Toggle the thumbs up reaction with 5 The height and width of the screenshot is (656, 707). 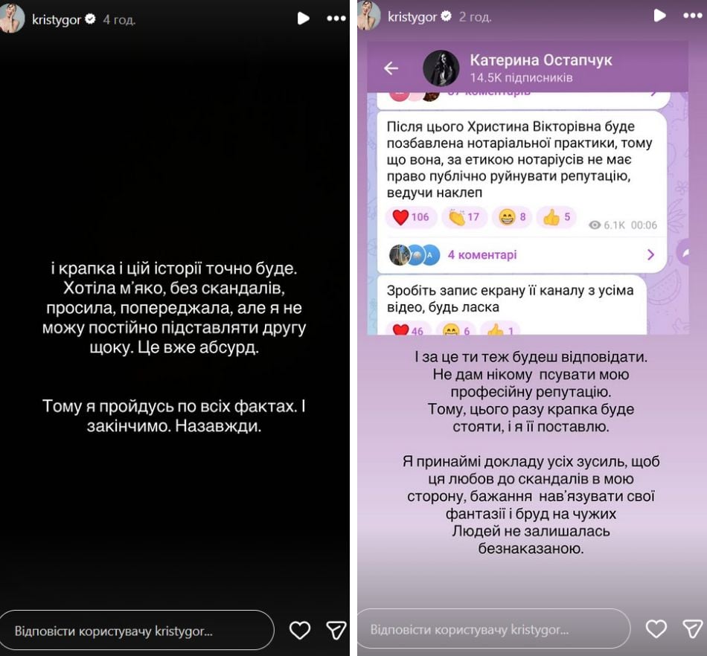click(x=557, y=217)
